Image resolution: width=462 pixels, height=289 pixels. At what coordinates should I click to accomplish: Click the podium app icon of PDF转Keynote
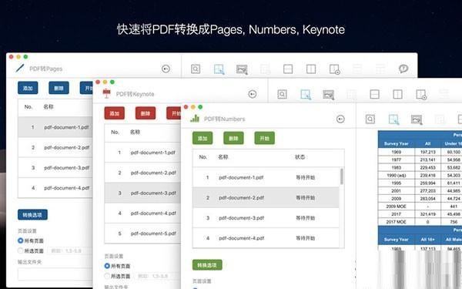pos(107,93)
